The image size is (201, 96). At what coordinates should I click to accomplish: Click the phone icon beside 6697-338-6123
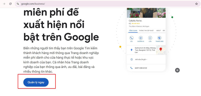[131, 68]
